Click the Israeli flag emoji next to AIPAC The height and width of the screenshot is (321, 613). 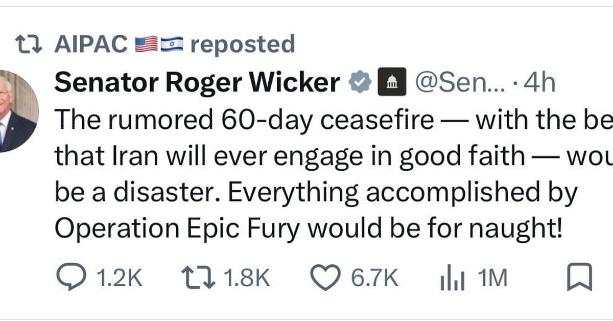172,45
